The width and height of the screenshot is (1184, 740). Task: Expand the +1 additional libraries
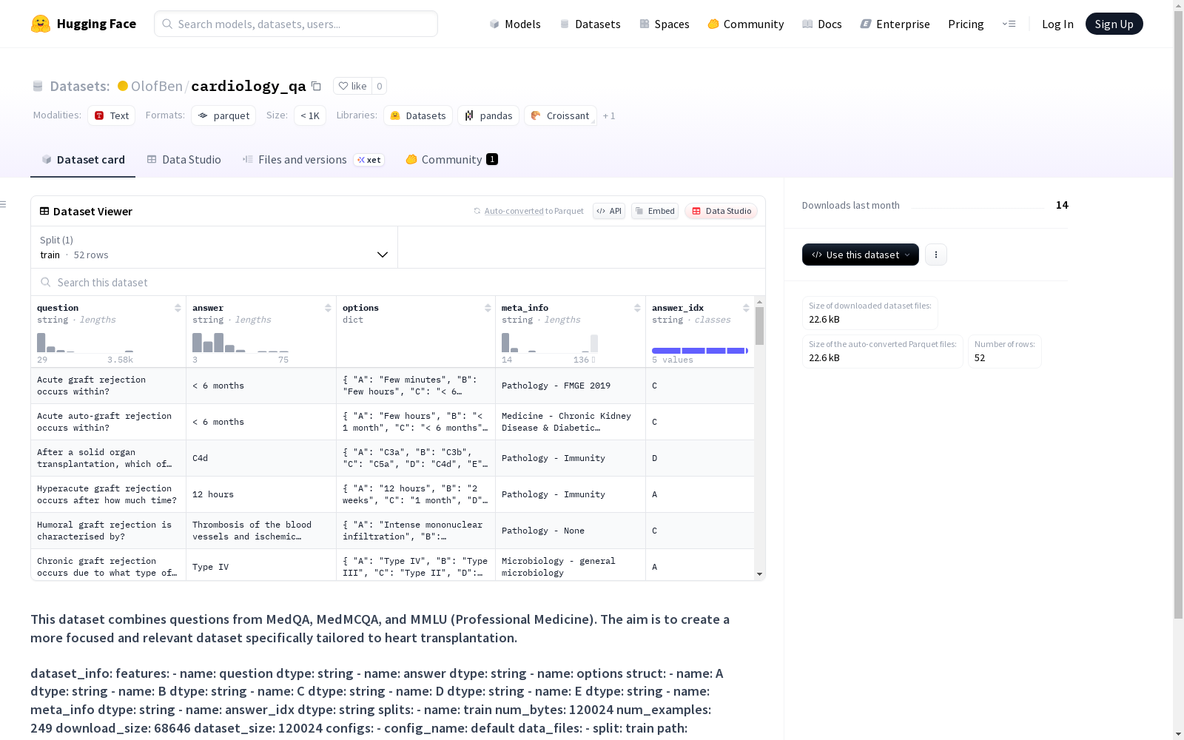pos(609,115)
